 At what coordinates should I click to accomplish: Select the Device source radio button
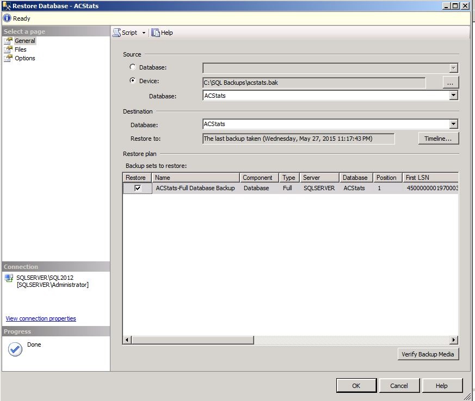coord(133,81)
